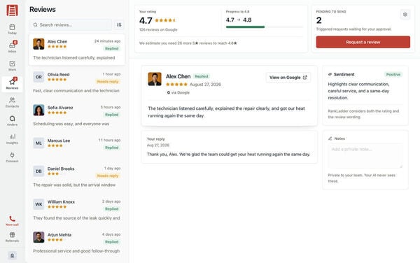The image size is (420, 263).
Task: Click the Positive sentiment badge
Action: (x=393, y=74)
